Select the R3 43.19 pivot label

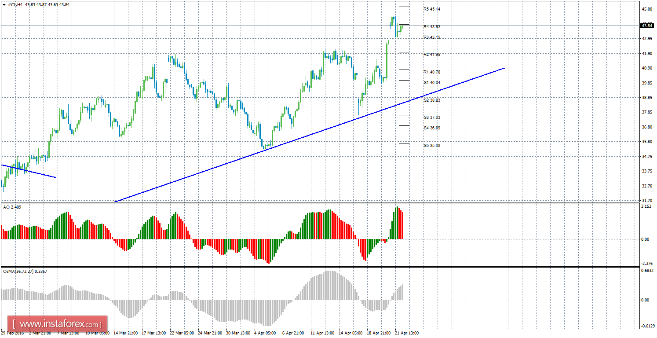[x=432, y=37]
